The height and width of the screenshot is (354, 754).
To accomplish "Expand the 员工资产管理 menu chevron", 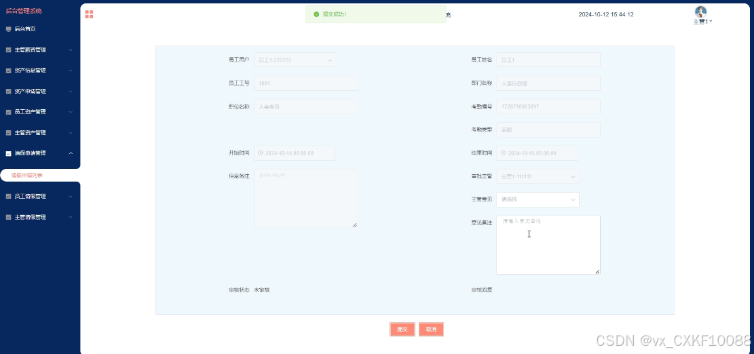I will (71, 112).
